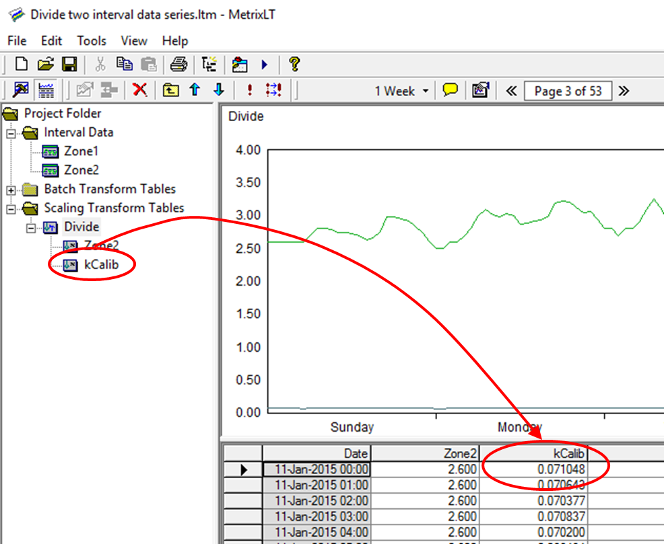This screenshot has width=664, height=544.
Task: Move the item down with the down arrow icon
Action: [x=218, y=90]
